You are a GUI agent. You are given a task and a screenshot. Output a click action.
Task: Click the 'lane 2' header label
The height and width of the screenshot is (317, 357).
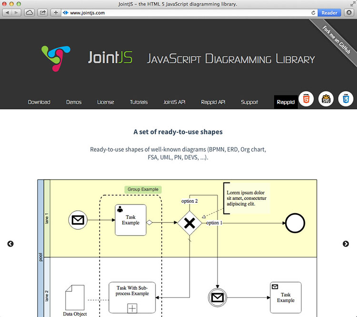(x=47, y=296)
